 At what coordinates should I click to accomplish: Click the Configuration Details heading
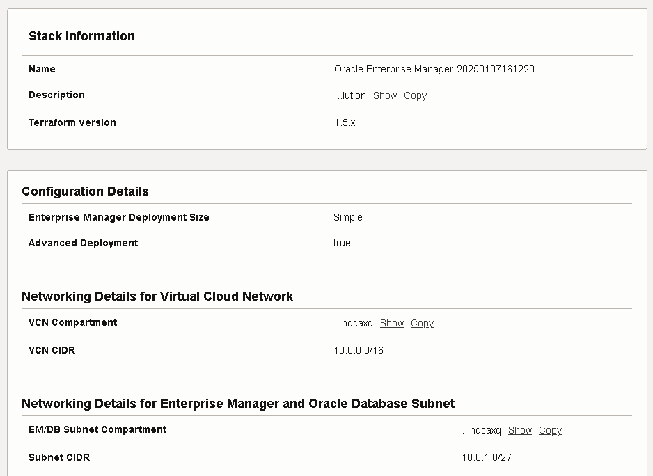pyautogui.click(x=85, y=191)
